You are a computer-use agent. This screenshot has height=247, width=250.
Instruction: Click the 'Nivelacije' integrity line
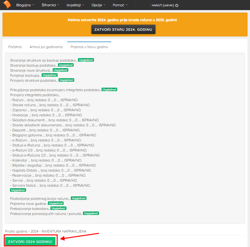pyautogui.click(x=46, y=115)
